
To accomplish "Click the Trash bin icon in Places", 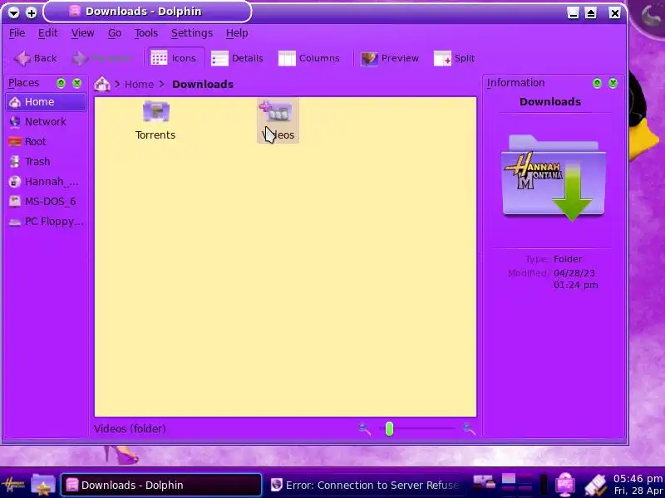I will point(15,162).
